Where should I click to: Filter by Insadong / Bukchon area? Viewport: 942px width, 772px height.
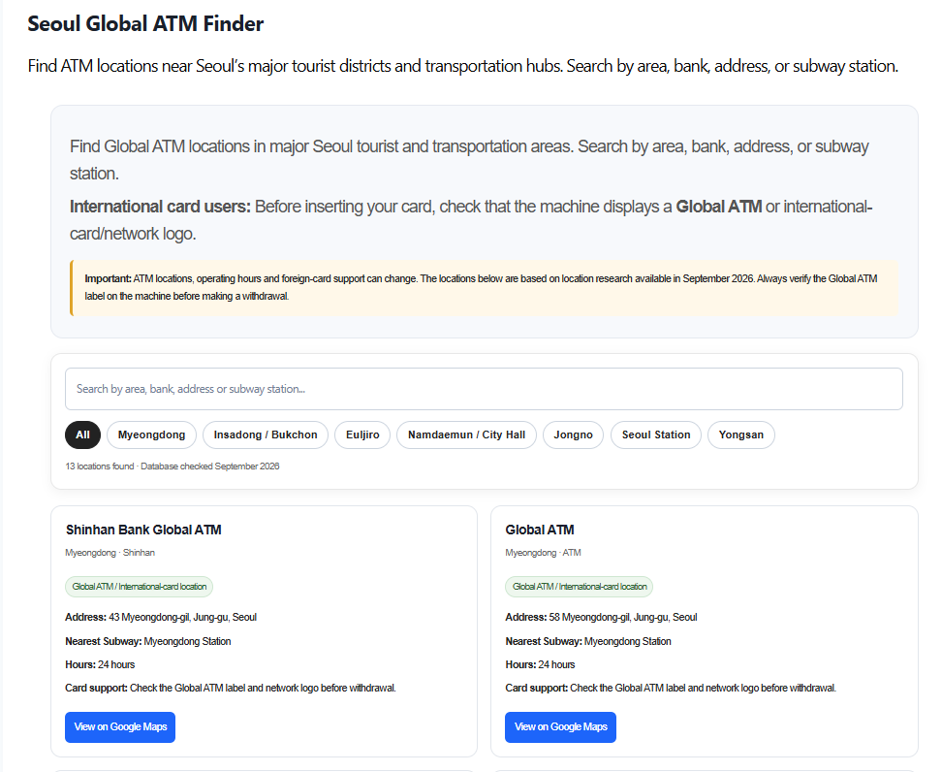pos(266,434)
